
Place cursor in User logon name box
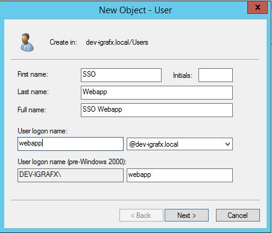pos(71,144)
